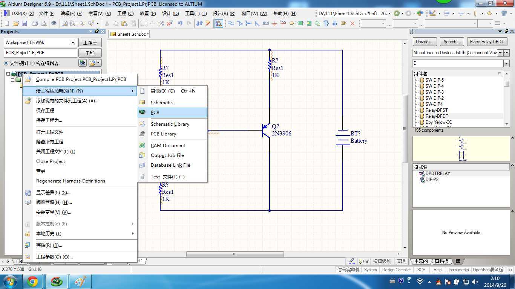Place a wire with the wire tool
The height and width of the screenshot is (289, 515).
pyautogui.click(x=231, y=23)
